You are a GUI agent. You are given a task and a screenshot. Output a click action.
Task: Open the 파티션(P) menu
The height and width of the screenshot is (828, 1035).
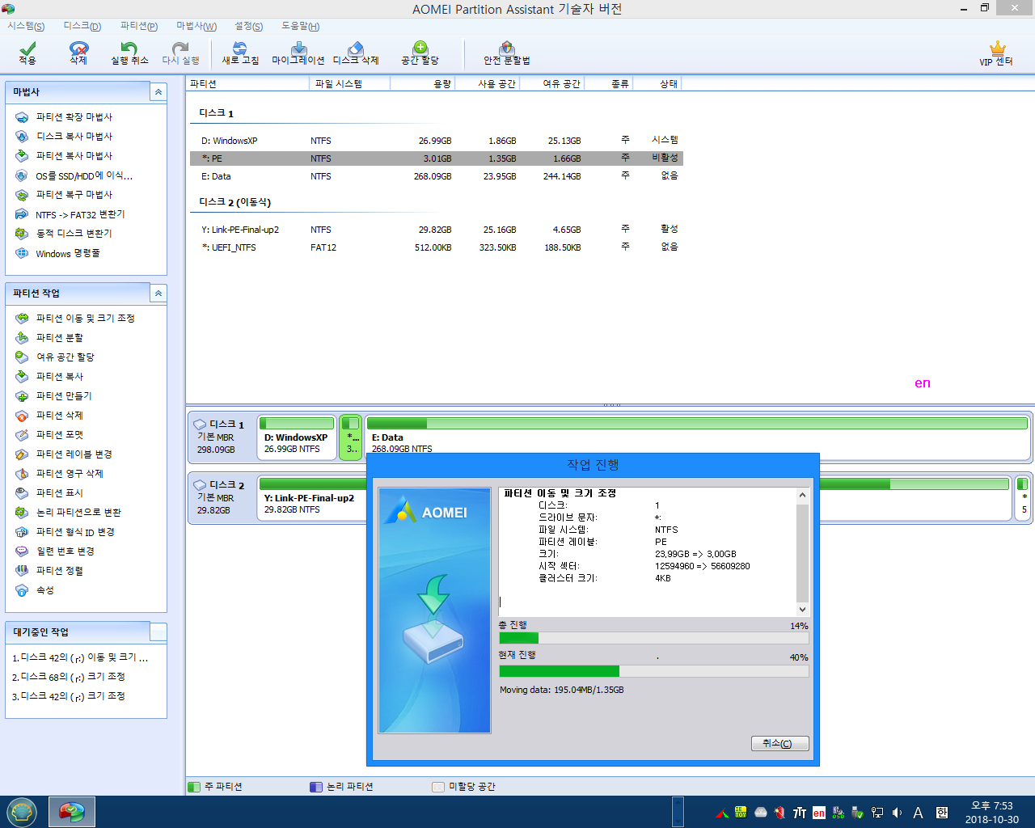(x=139, y=26)
